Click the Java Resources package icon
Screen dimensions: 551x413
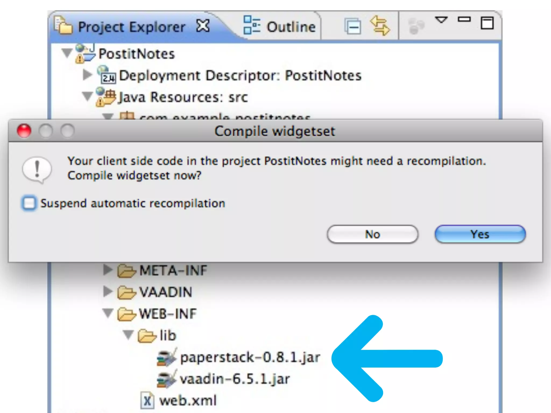(106, 97)
